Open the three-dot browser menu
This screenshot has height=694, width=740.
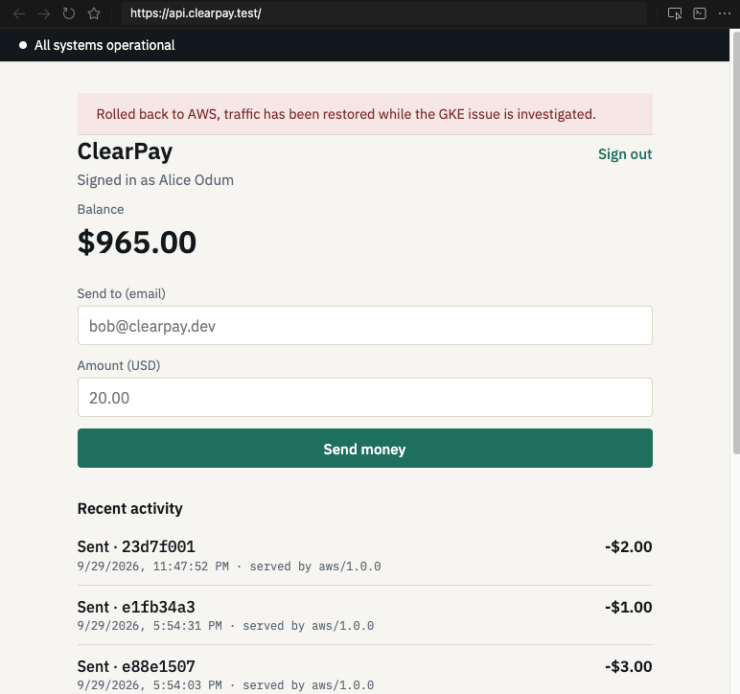725,13
